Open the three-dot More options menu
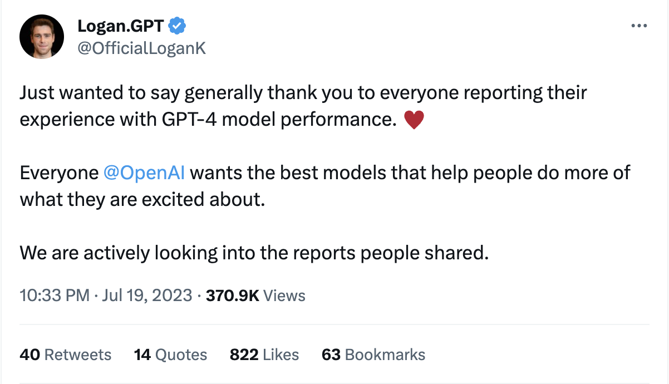669x384 pixels. tap(638, 26)
